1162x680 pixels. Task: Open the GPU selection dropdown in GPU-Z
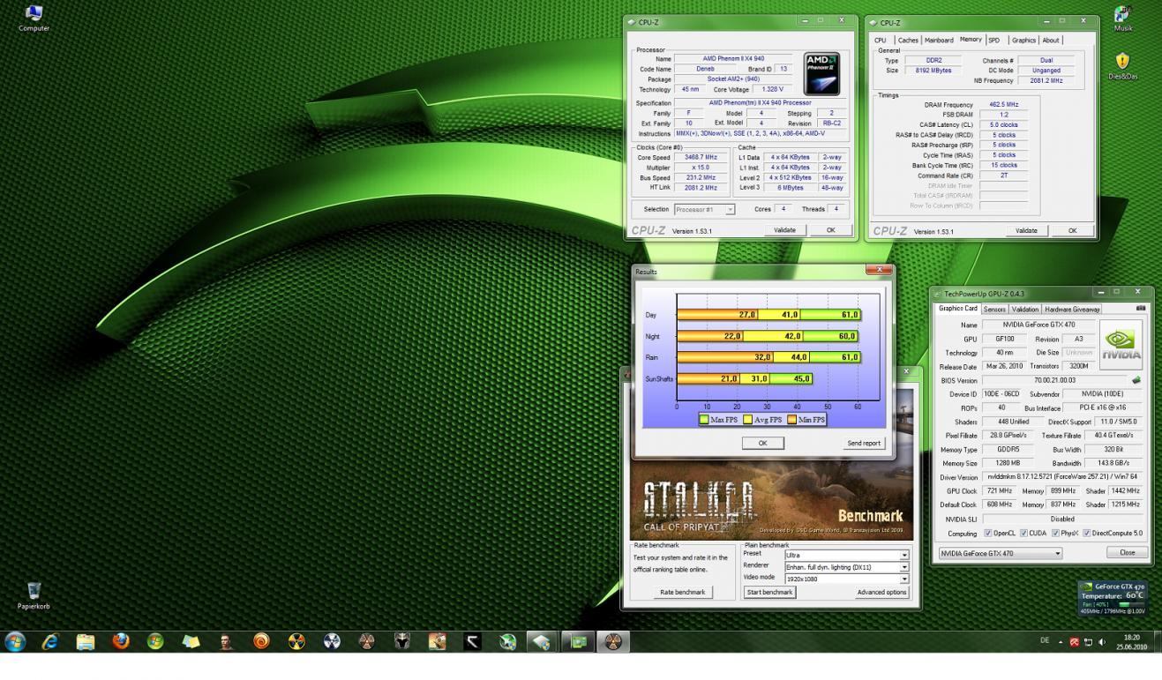1000,553
